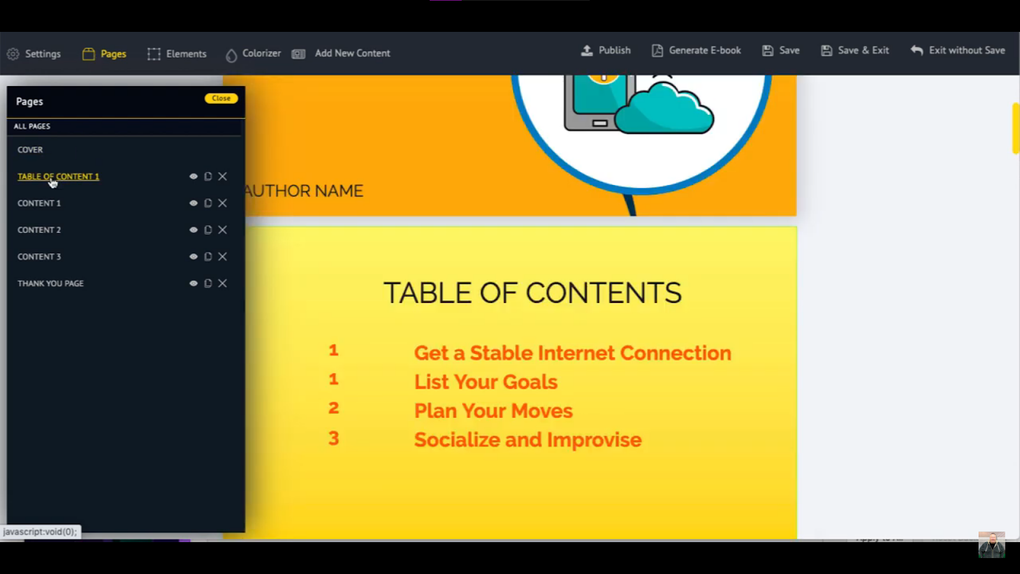Select the Cover page in list
The height and width of the screenshot is (574, 1020).
pyautogui.click(x=30, y=150)
